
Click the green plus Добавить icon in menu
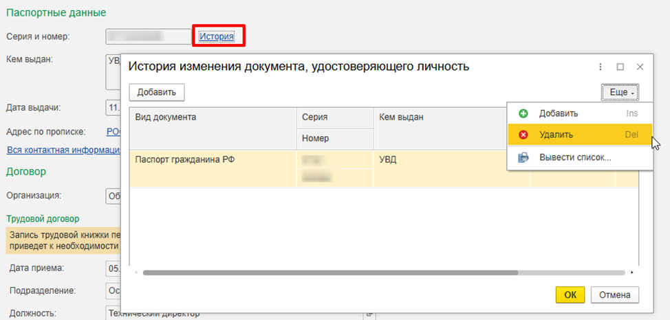[x=523, y=113]
